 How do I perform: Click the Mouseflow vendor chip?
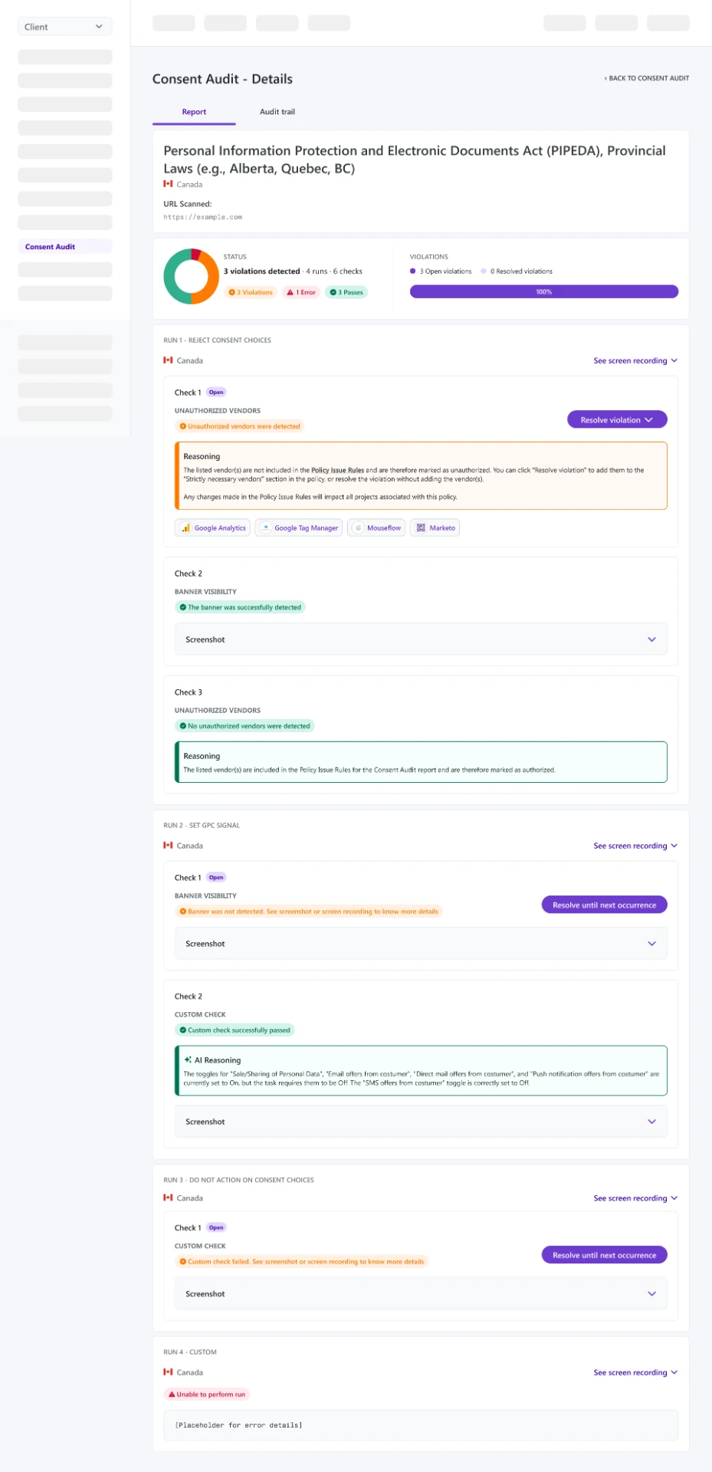376,528
